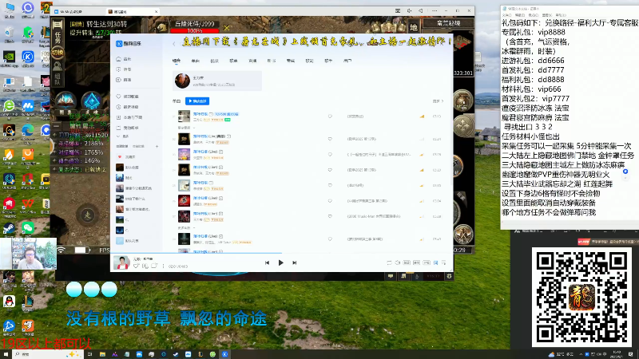Image resolution: width=639 pixels, height=359 pixels.
Task: Select the 综合 search results tab
Action: [x=176, y=61]
